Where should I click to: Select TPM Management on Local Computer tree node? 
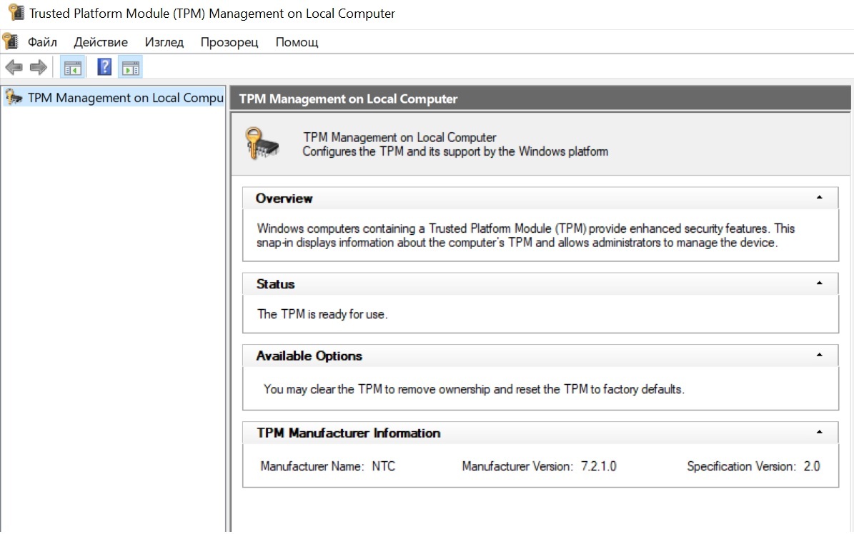point(125,98)
